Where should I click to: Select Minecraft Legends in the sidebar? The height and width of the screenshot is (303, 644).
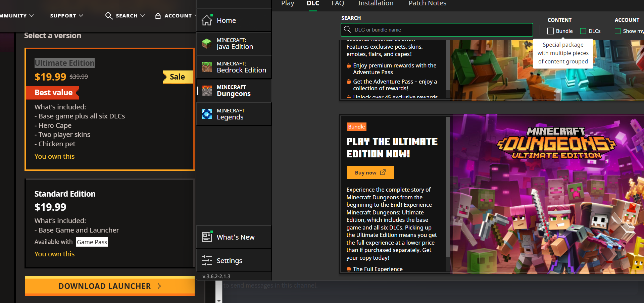point(234,114)
